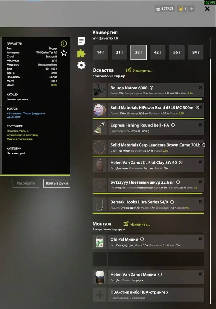Click Можно использовать status text
Image resolution: width=216 pixels, height=309 pixels.
(20, 139)
